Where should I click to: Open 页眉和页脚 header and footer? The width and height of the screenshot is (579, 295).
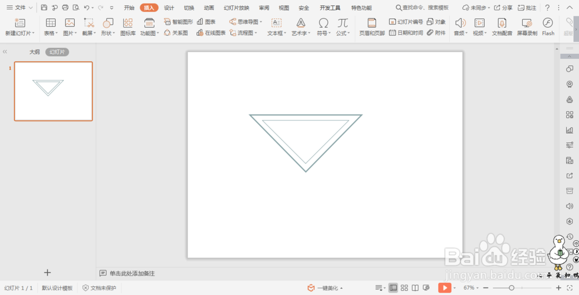pyautogui.click(x=372, y=27)
